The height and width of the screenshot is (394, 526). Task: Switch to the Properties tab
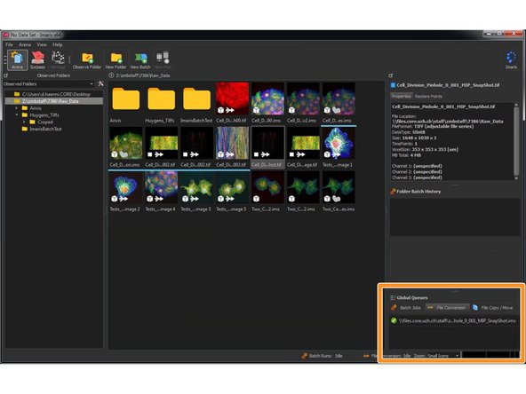point(402,96)
